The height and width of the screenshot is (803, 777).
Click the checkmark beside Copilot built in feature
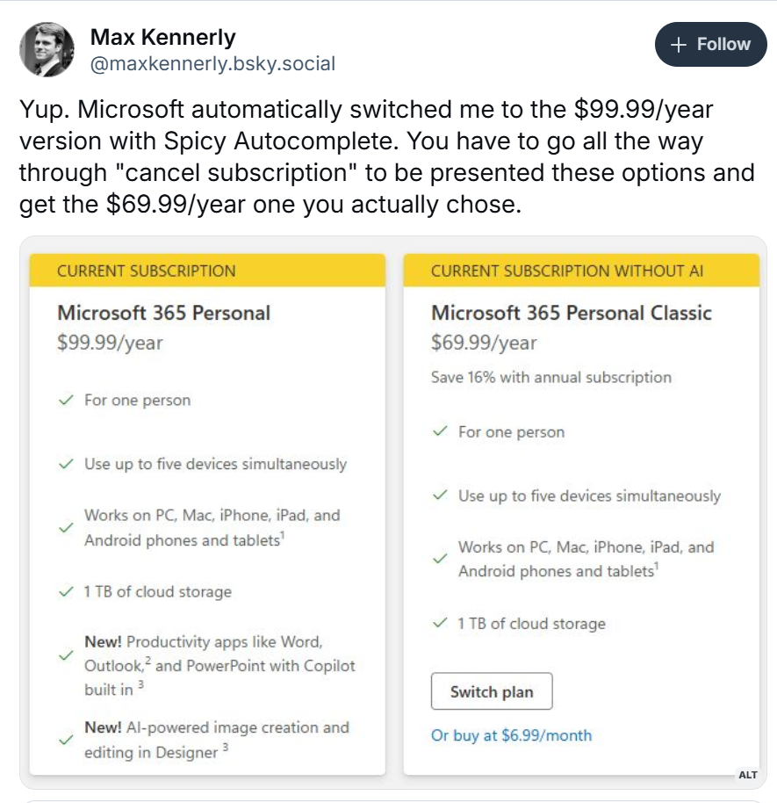pos(66,655)
